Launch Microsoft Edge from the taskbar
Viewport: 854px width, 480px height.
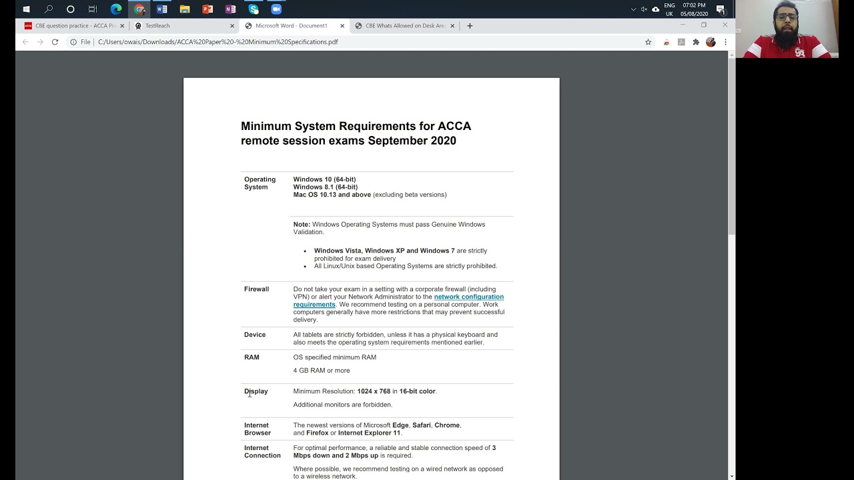click(116, 9)
